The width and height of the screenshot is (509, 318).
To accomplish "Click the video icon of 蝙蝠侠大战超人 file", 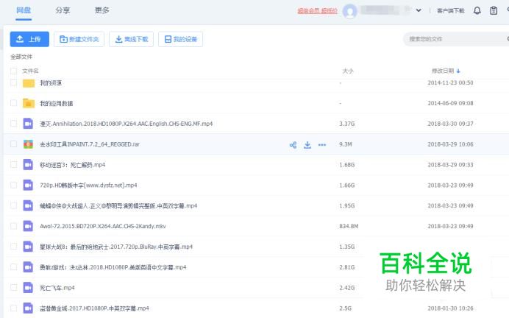I will (x=28, y=205).
